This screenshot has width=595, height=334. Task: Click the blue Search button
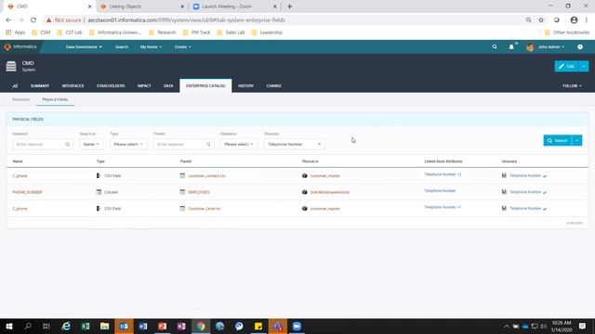[x=558, y=140]
